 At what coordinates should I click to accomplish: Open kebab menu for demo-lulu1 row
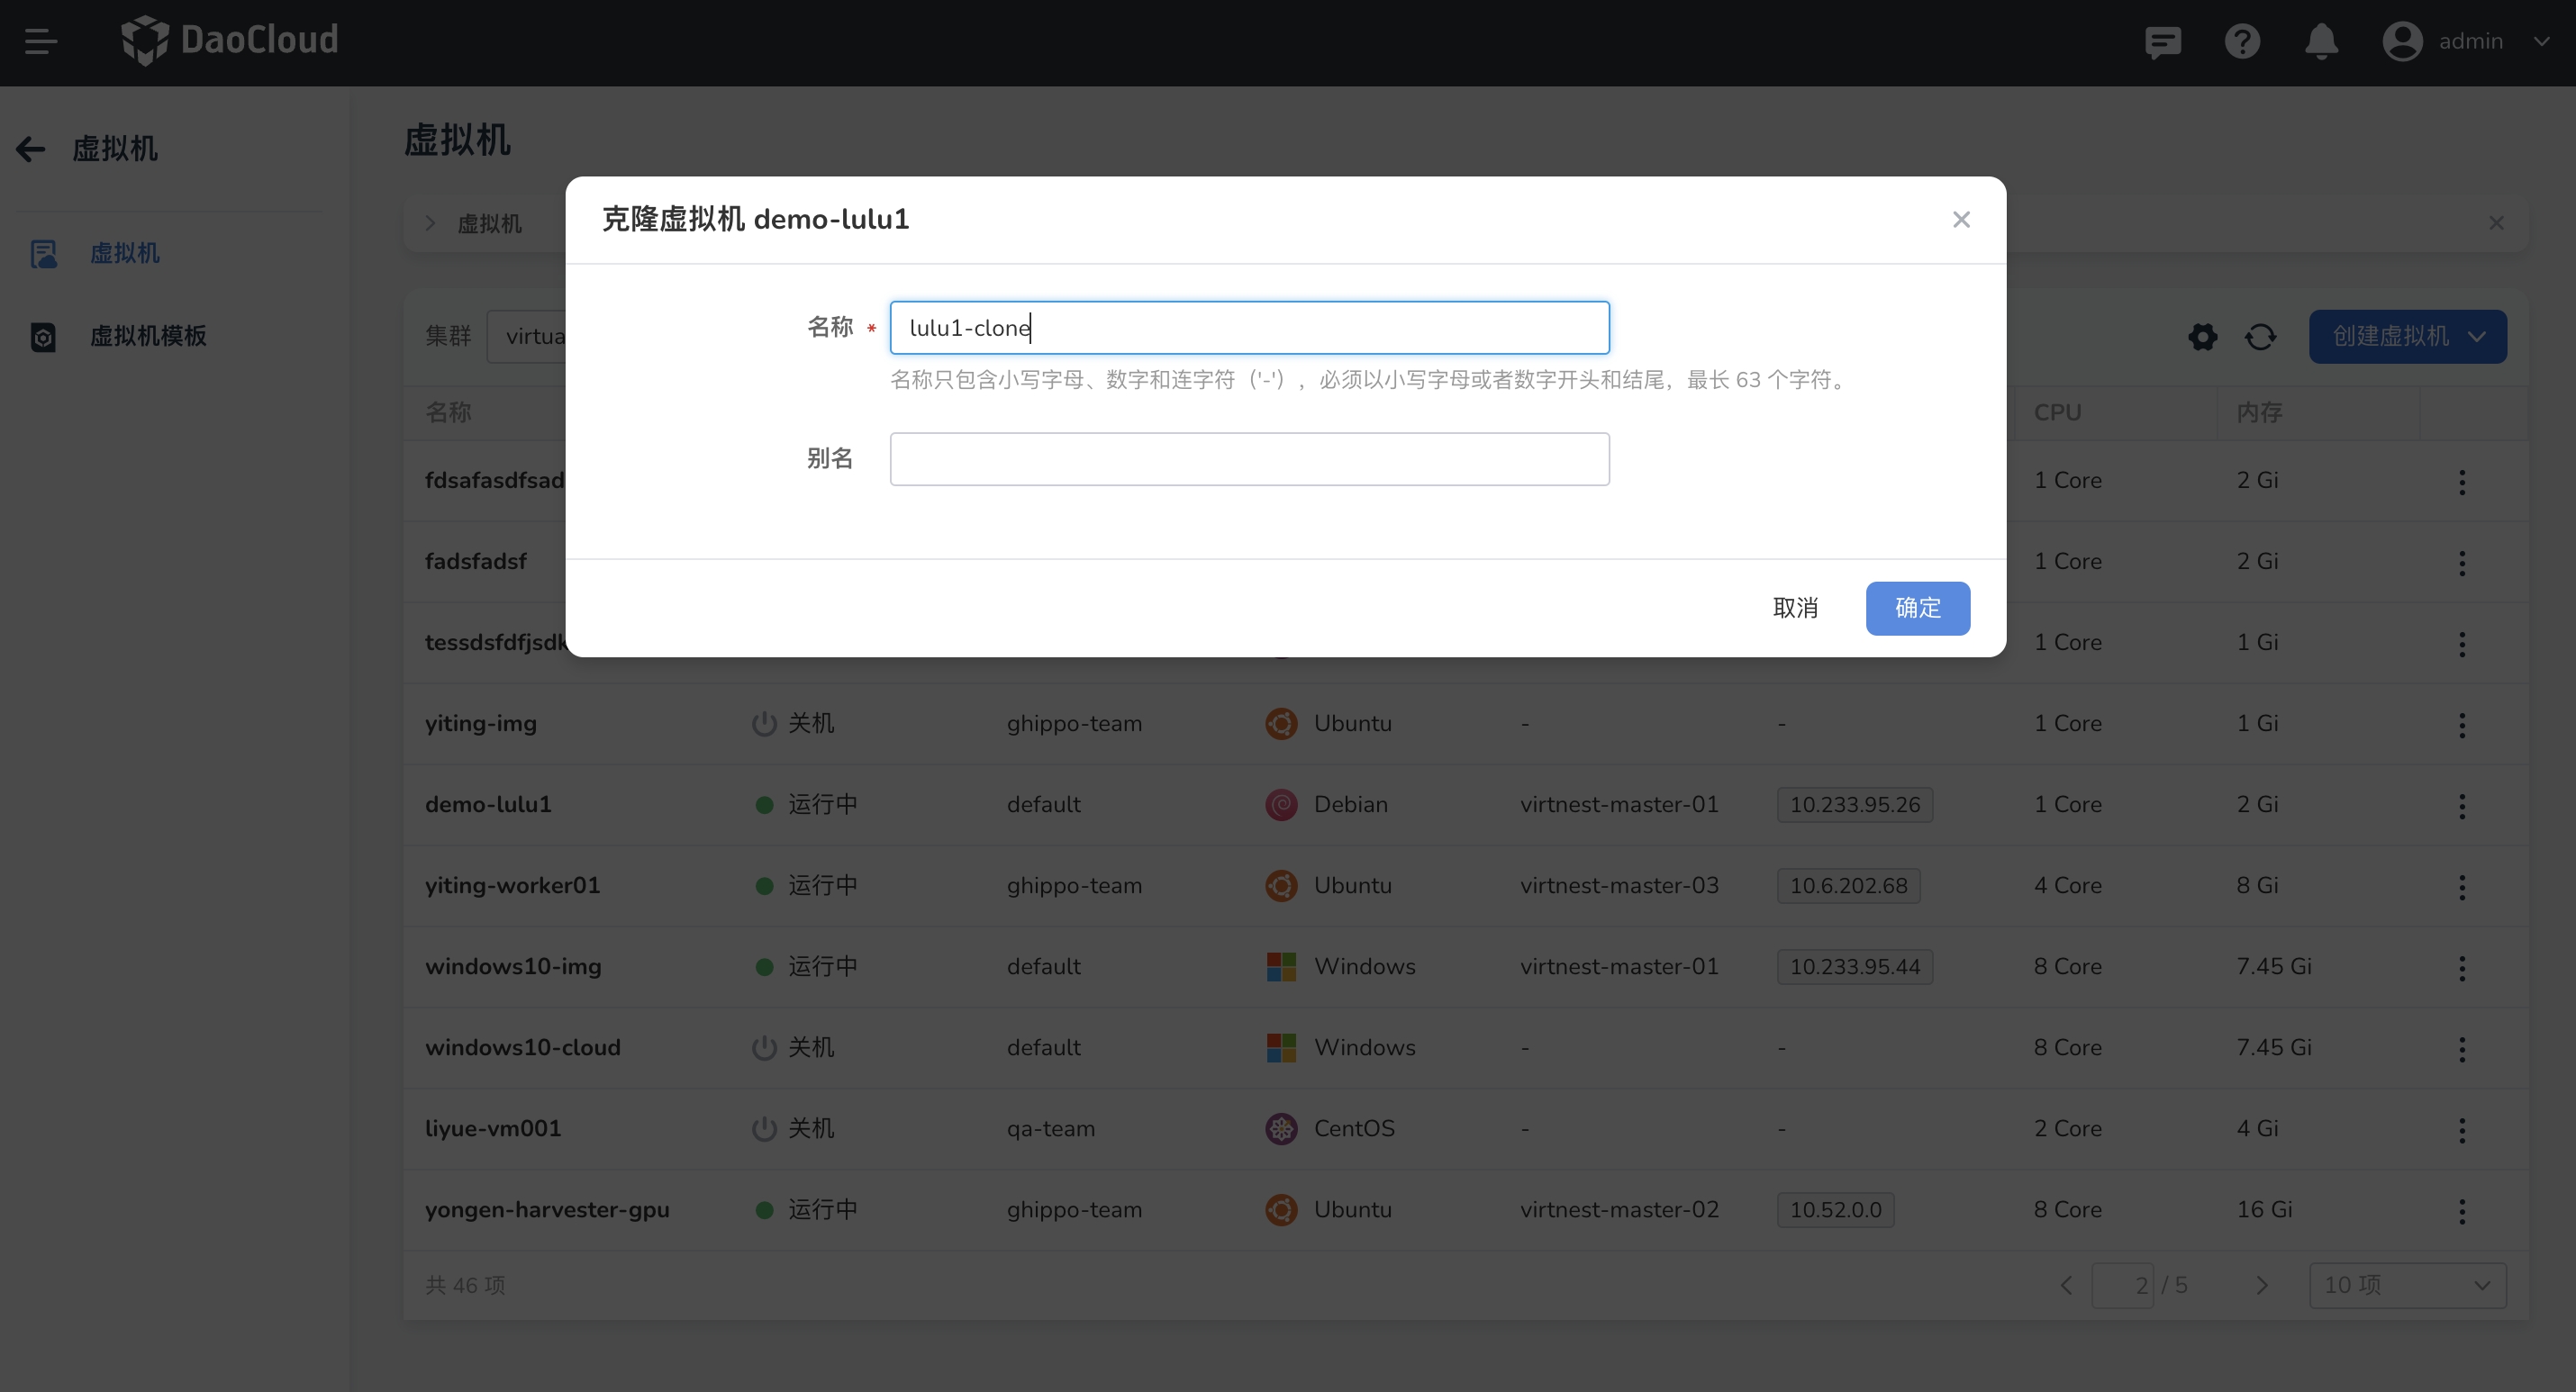2462,805
